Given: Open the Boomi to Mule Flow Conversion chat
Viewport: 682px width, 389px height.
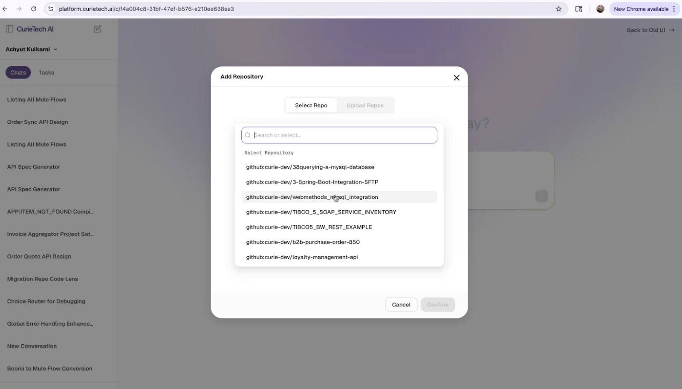Looking at the screenshot, I should tap(49, 368).
